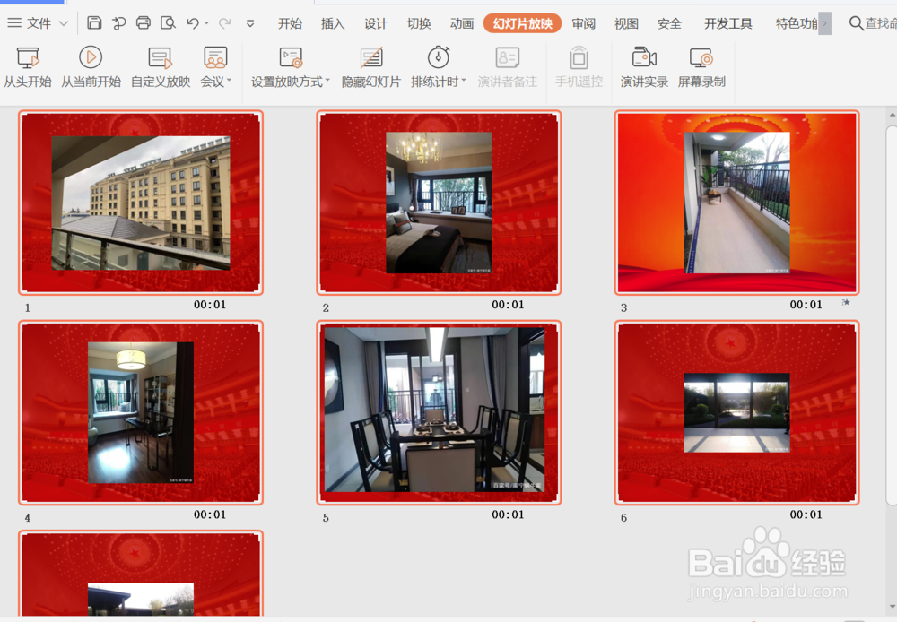Open the undo history dropdown arrow
The width and height of the screenshot is (897, 622).
point(206,23)
